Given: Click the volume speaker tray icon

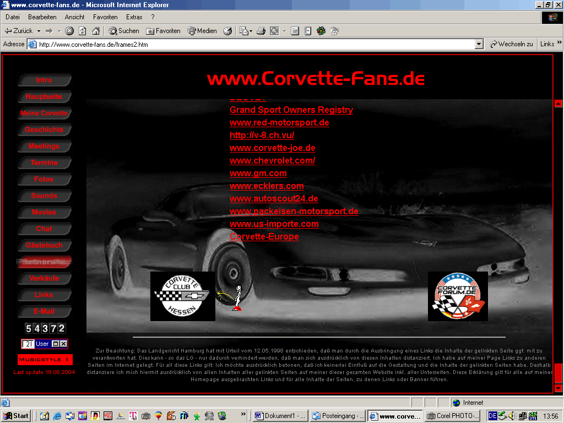Looking at the screenshot, I should 512,416.
